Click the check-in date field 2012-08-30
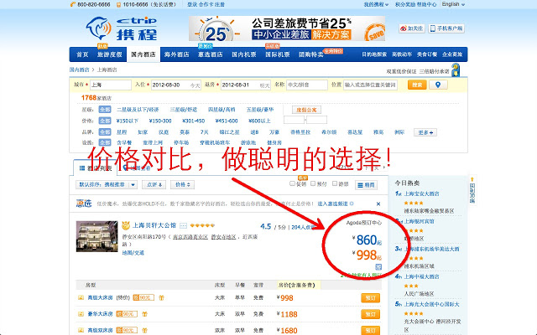 tap(176, 85)
